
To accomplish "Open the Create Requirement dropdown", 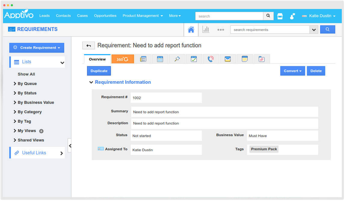I will 37,48.
